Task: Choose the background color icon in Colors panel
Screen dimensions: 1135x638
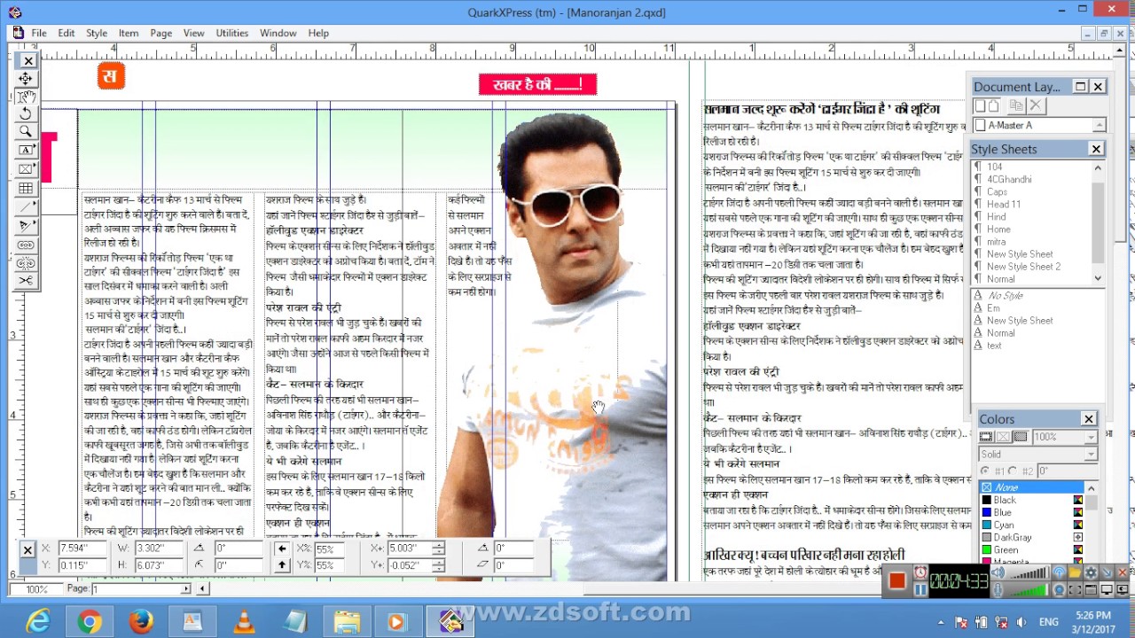Action: pyautogui.click(x=1021, y=437)
